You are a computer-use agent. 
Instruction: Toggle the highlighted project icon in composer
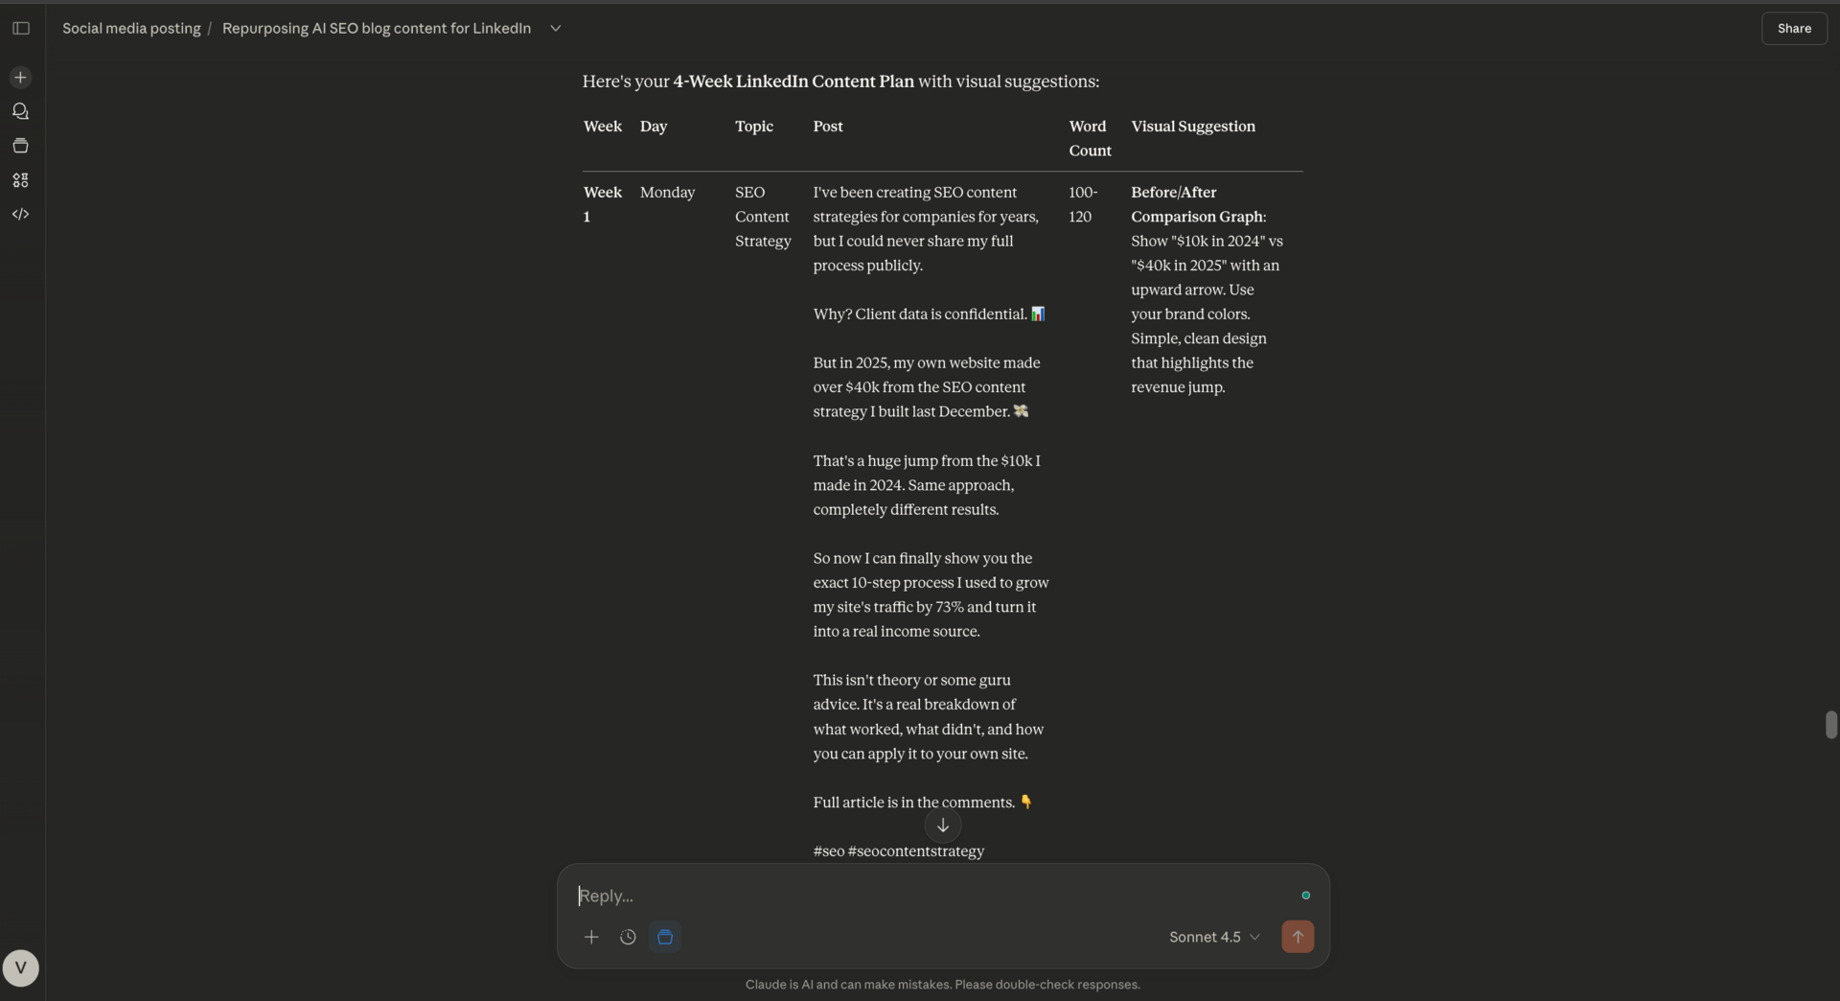[x=665, y=937]
